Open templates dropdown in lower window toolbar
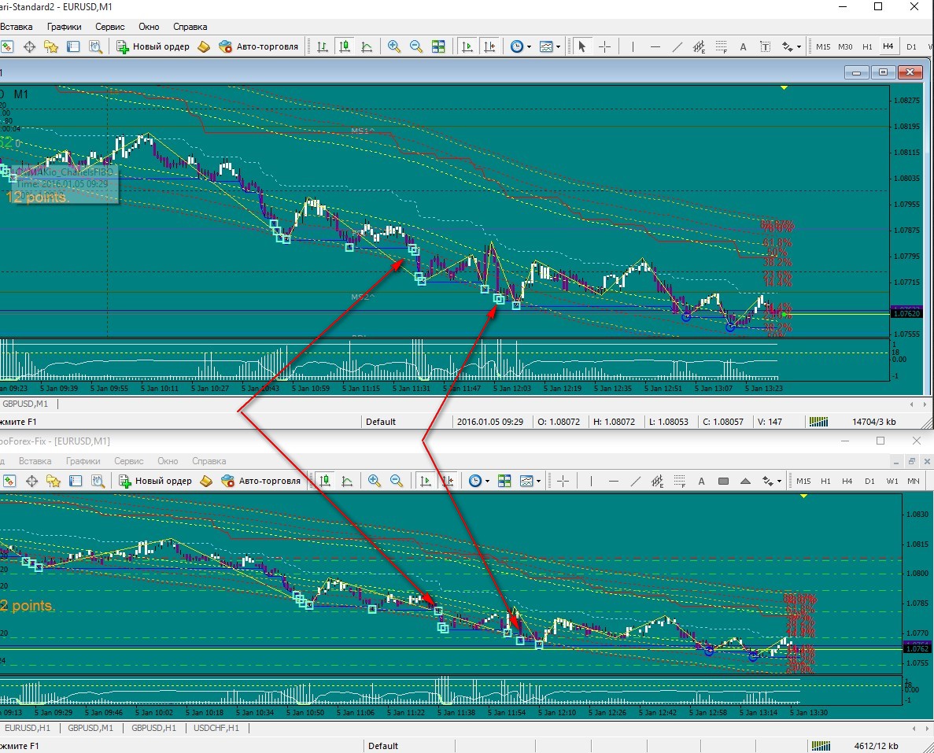 coord(530,481)
